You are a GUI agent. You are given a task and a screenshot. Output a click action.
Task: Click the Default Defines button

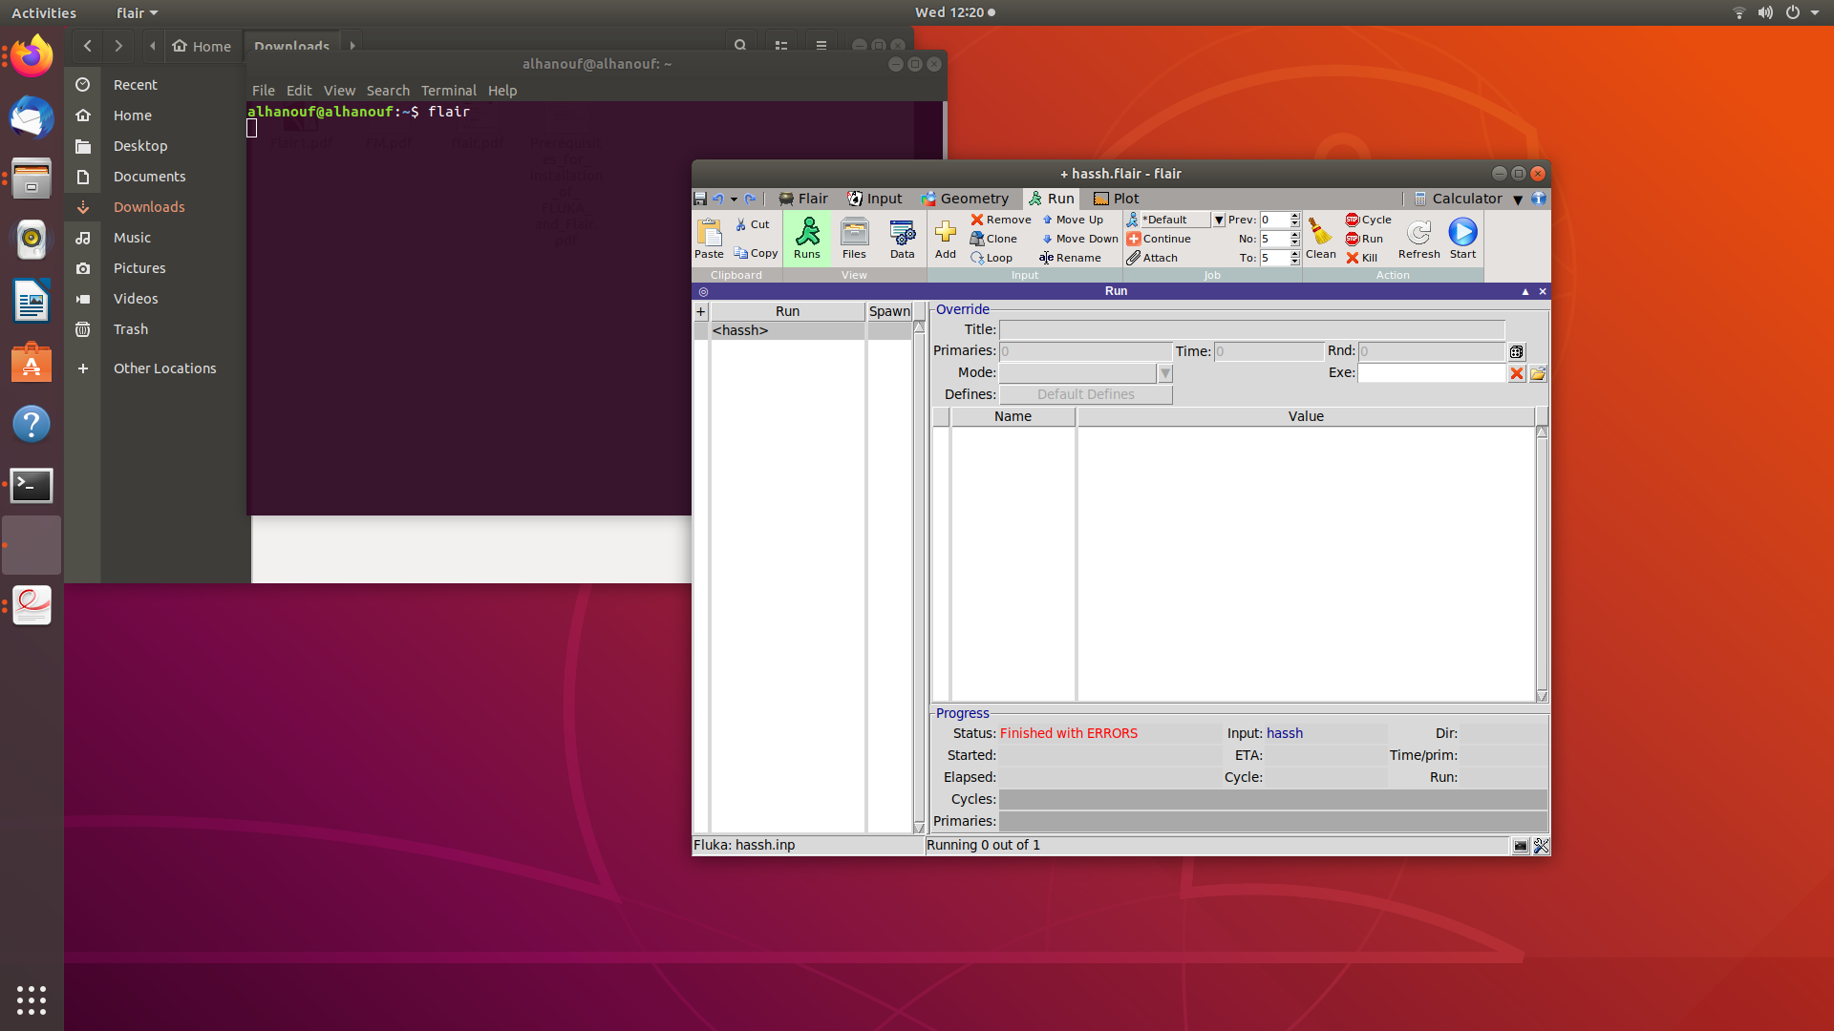(1085, 394)
